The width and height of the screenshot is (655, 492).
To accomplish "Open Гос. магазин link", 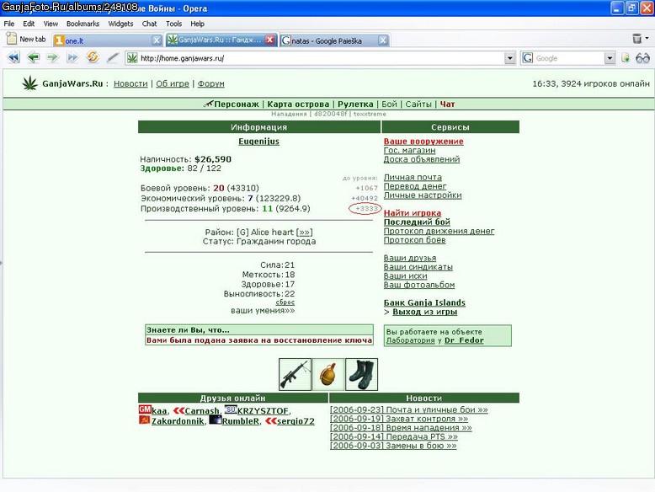I will [409, 150].
